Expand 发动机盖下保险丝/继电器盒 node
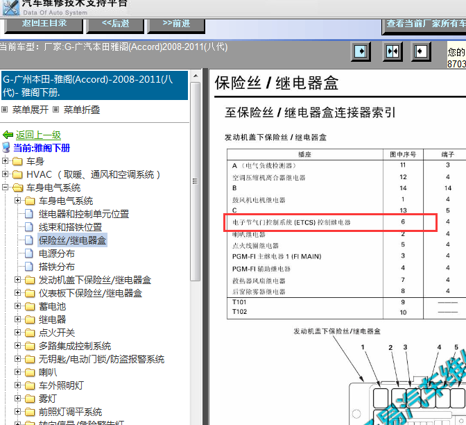The height and width of the screenshot is (425, 466). [x=17, y=279]
